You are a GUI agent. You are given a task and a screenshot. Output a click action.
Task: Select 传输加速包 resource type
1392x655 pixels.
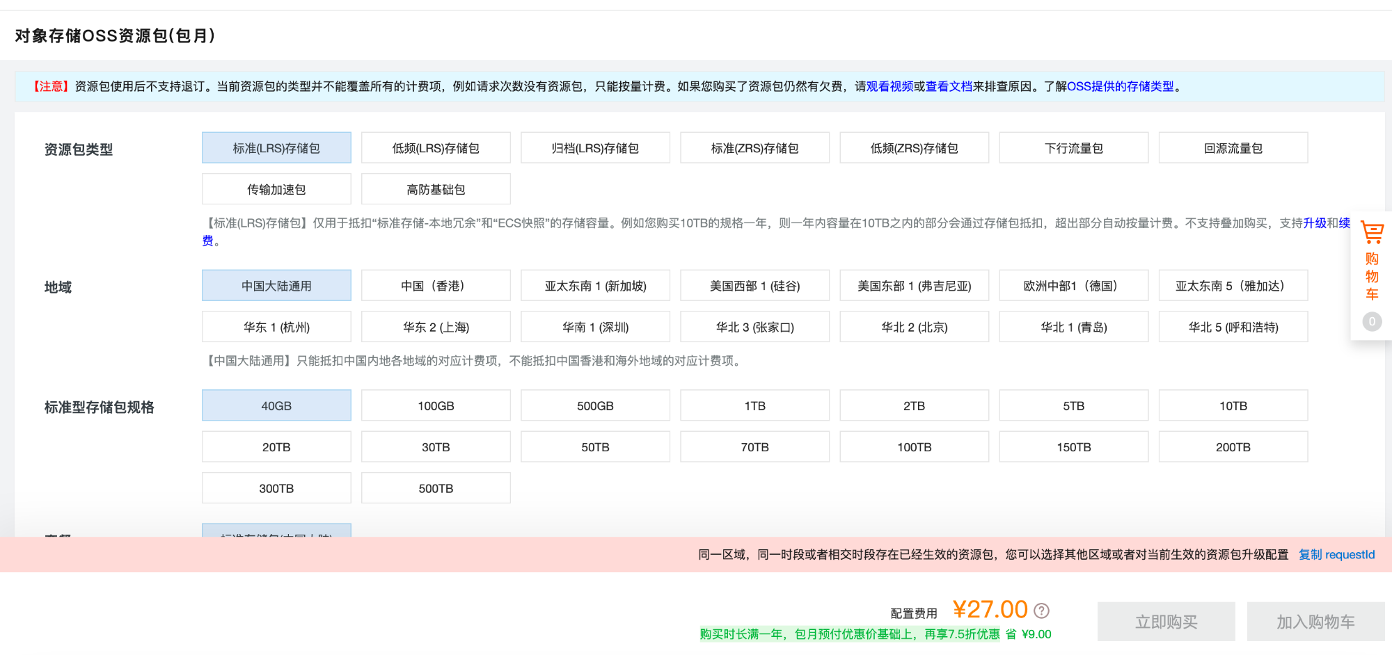tap(276, 189)
